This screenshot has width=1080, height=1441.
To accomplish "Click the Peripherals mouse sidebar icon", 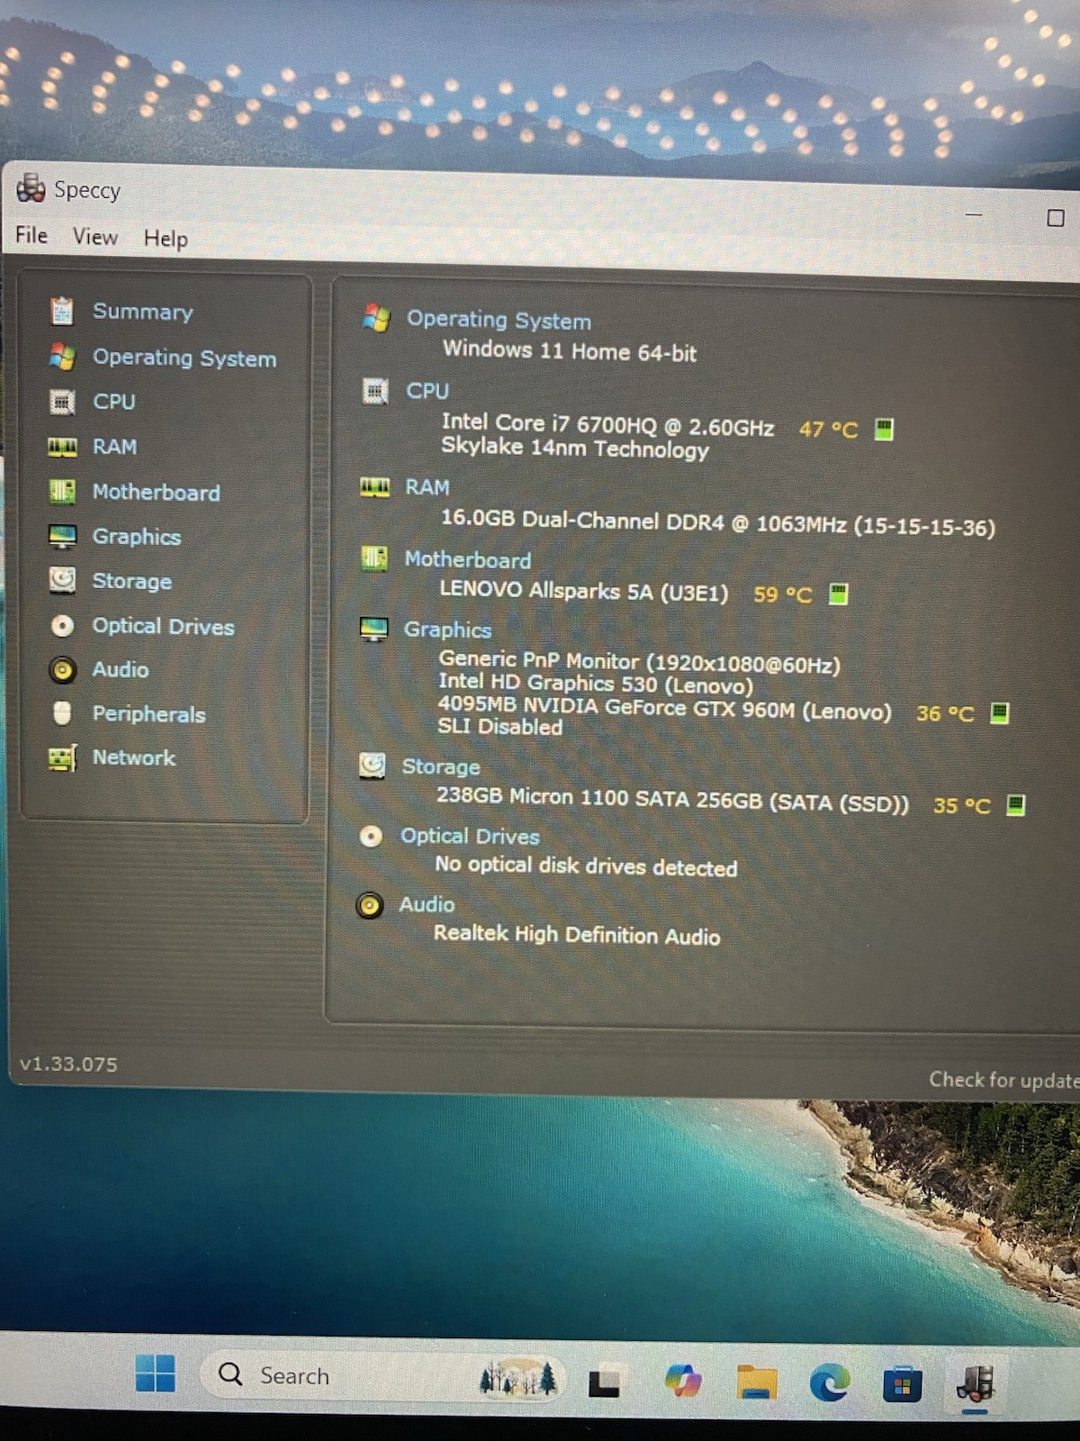I will (62, 713).
